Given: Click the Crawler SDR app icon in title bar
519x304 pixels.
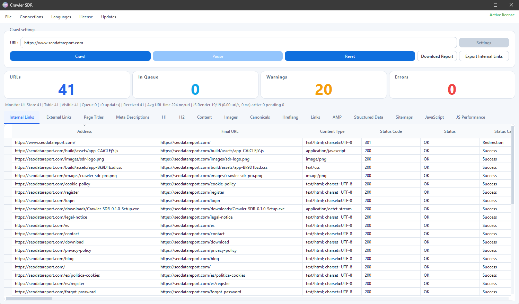Looking at the screenshot, I should 5,5.
